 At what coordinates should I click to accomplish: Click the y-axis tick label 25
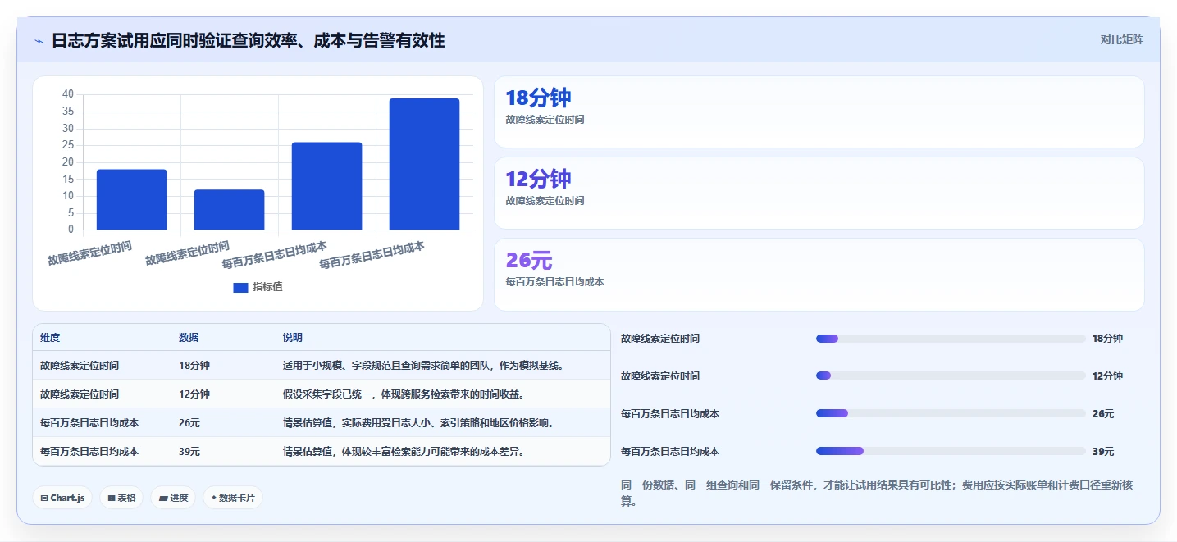click(x=68, y=145)
